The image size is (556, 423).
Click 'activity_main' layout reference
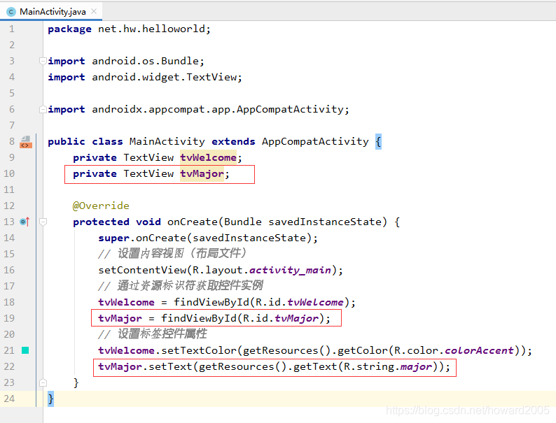click(x=290, y=270)
